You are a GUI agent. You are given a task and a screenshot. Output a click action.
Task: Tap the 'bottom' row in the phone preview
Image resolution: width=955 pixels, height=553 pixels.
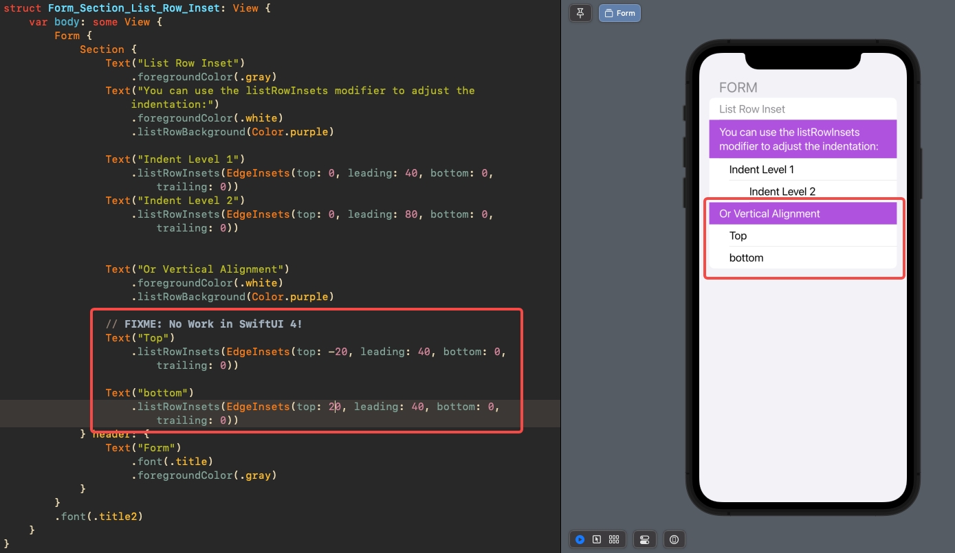[x=746, y=258]
